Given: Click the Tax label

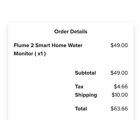Looking at the screenshot, I should click(79, 86).
